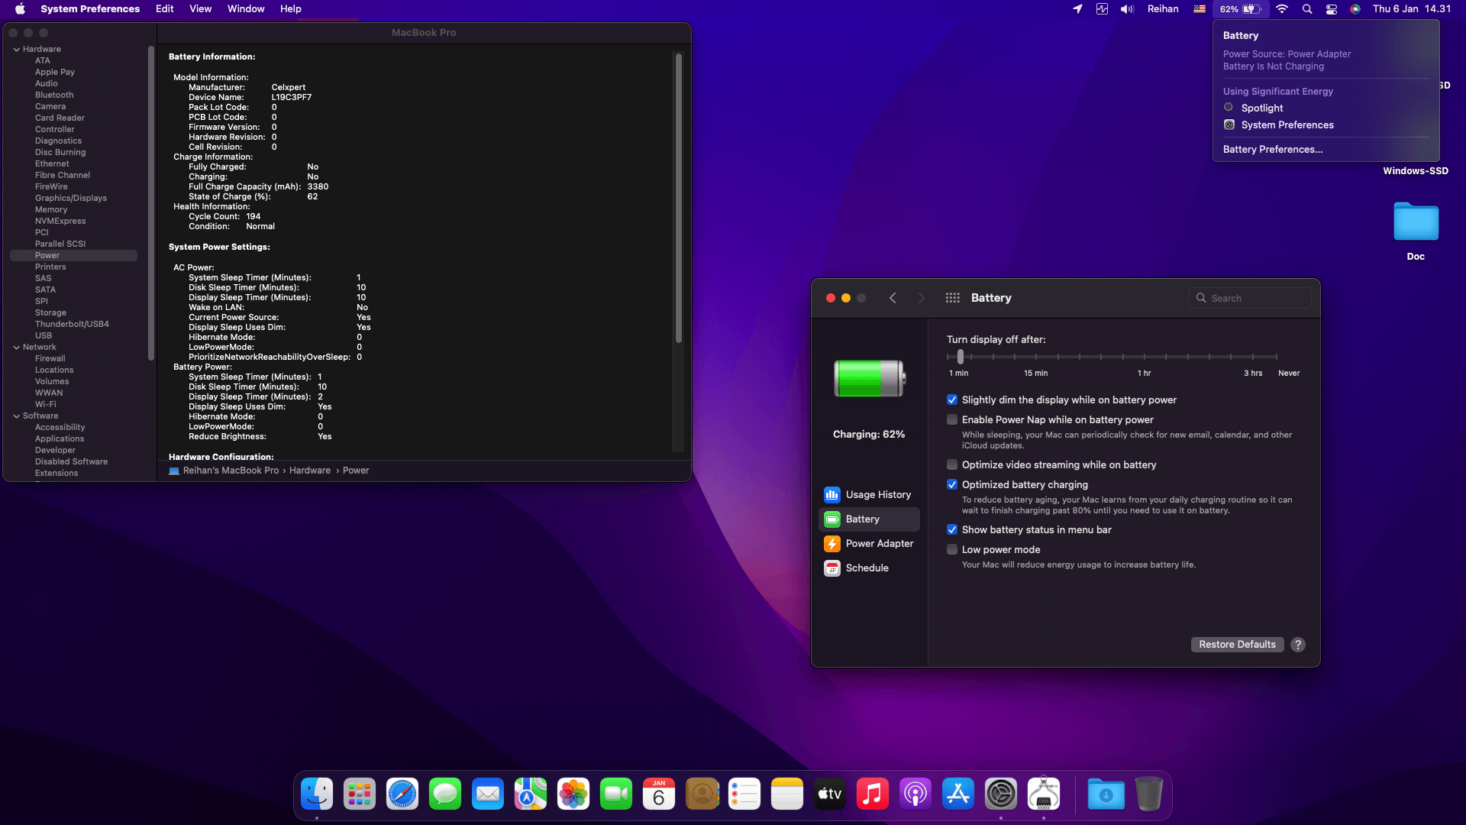Select Storage in the Hardware tree
1466x825 pixels.
50,313
